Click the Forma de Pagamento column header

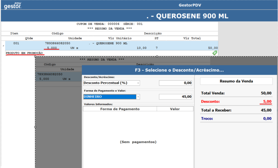pyautogui.click(x=120, y=109)
